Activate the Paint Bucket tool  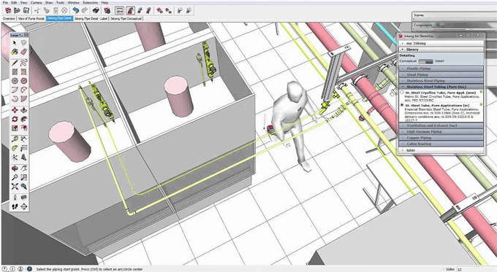(x=15, y=52)
